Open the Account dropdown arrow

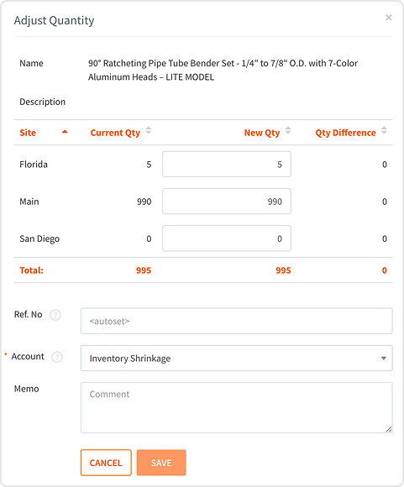384,359
